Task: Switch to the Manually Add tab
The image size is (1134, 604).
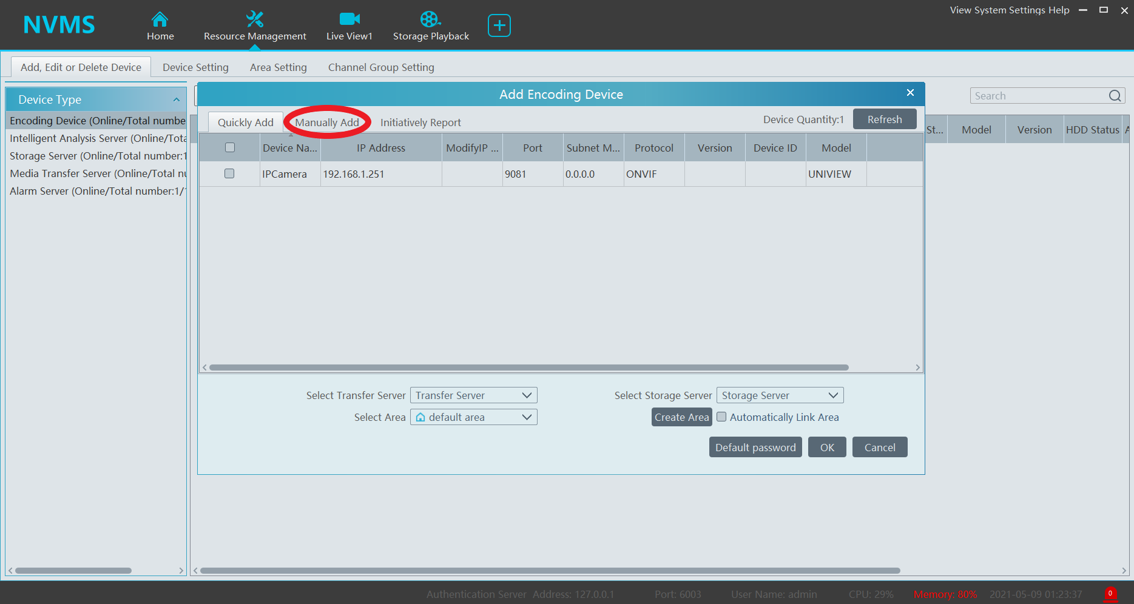Action: point(327,122)
